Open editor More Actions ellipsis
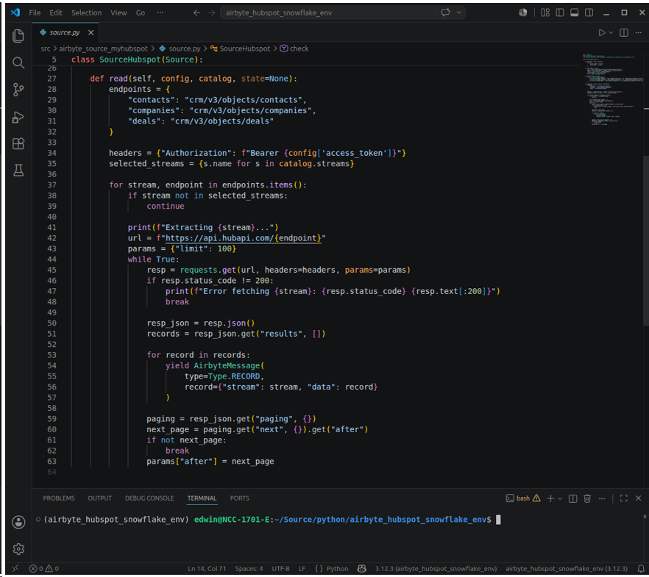The height and width of the screenshot is (577, 649). pos(638,32)
